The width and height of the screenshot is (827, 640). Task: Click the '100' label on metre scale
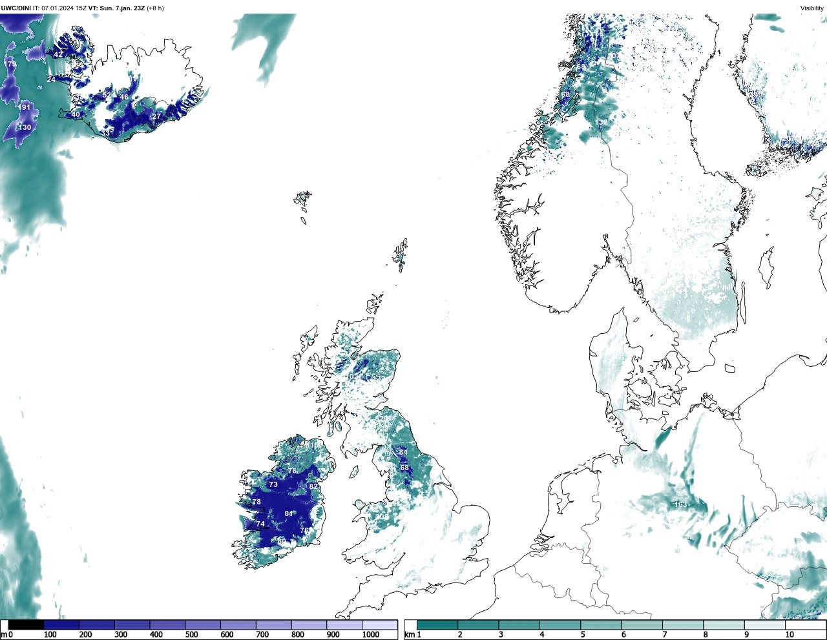pyautogui.click(x=50, y=635)
